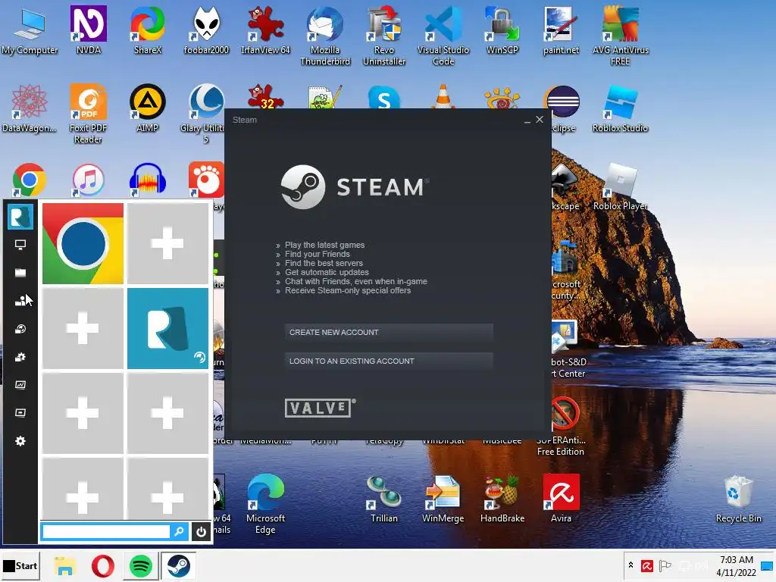Image resolution: width=776 pixels, height=582 pixels.
Task: Select the monitor icon in start menu sidebar
Action: 20,245
